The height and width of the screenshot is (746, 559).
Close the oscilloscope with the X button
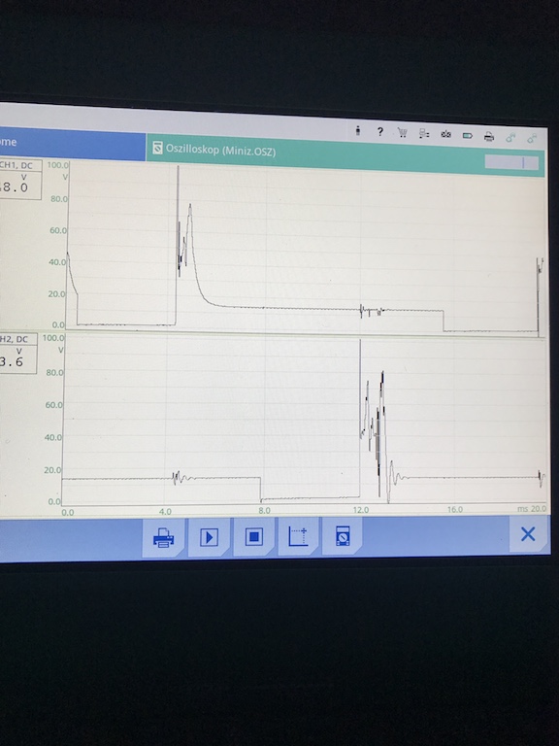tap(528, 534)
